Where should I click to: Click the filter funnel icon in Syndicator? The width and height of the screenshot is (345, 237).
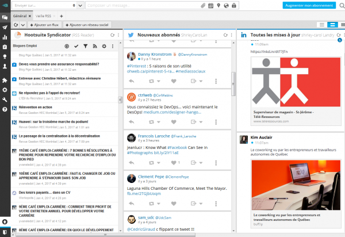click(x=85, y=46)
